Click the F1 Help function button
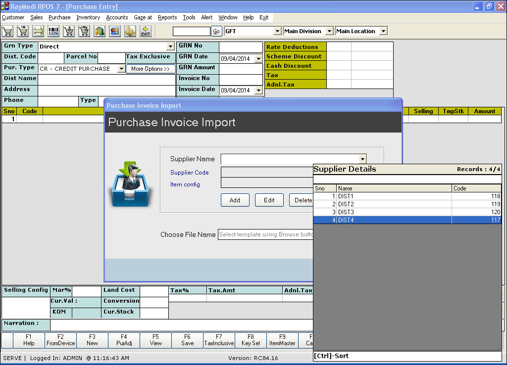This screenshot has width=507, height=365. [28, 340]
